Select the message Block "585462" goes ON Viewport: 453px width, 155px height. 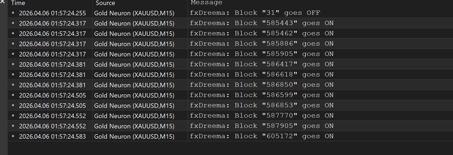[261, 33]
